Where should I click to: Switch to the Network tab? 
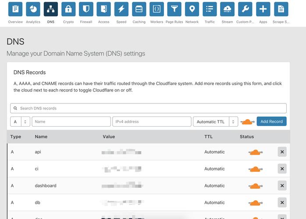tap(192, 9)
